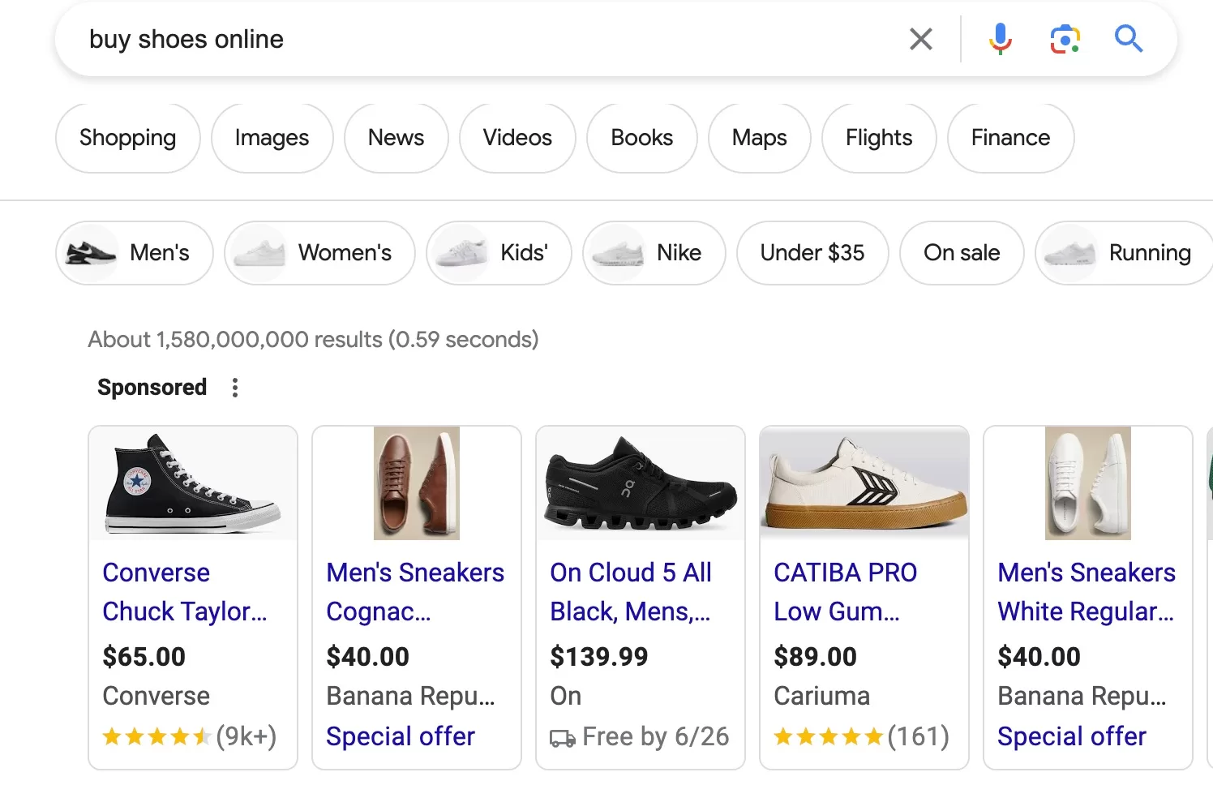Click the Sponsored label
This screenshot has height=798, width=1213.
click(x=152, y=388)
